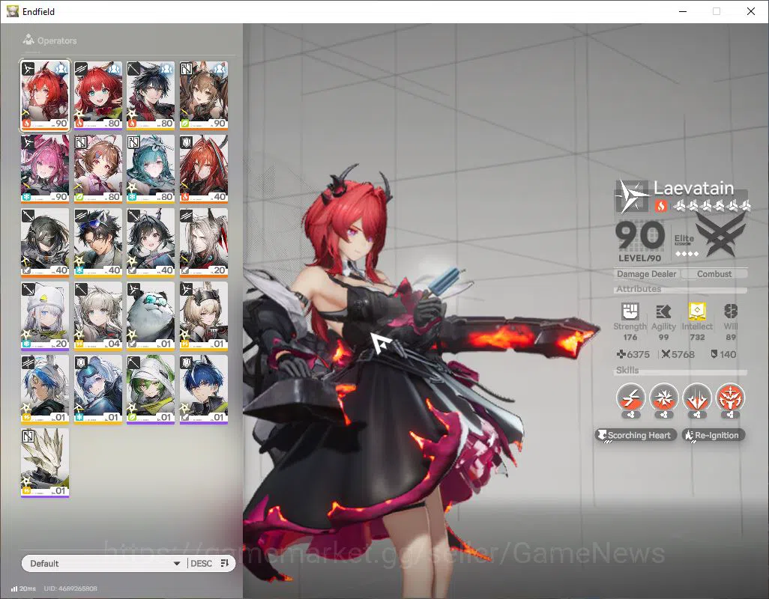
Task: Pick the dark-haired man with red scarf card
Action: coord(151,96)
